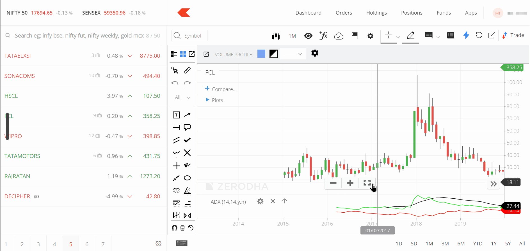Switch to marketwatch tab 6
The image size is (530, 251).
[x=87, y=244]
